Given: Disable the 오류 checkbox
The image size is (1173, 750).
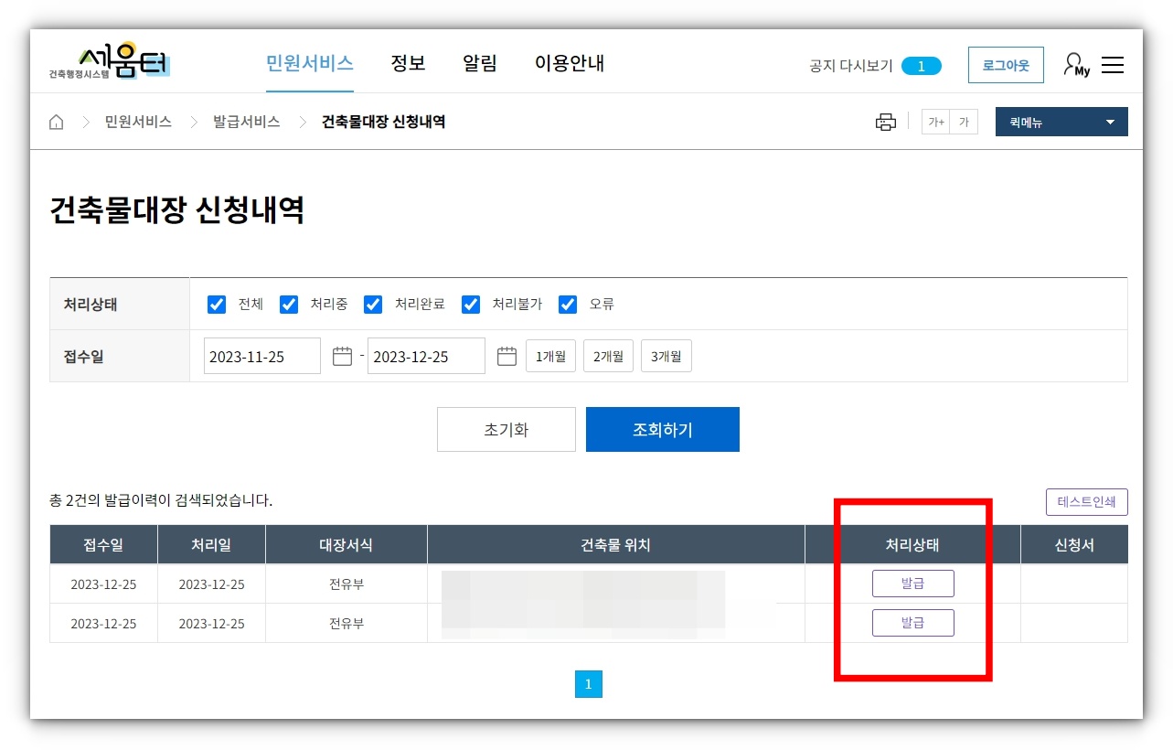Looking at the screenshot, I should click(x=568, y=304).
